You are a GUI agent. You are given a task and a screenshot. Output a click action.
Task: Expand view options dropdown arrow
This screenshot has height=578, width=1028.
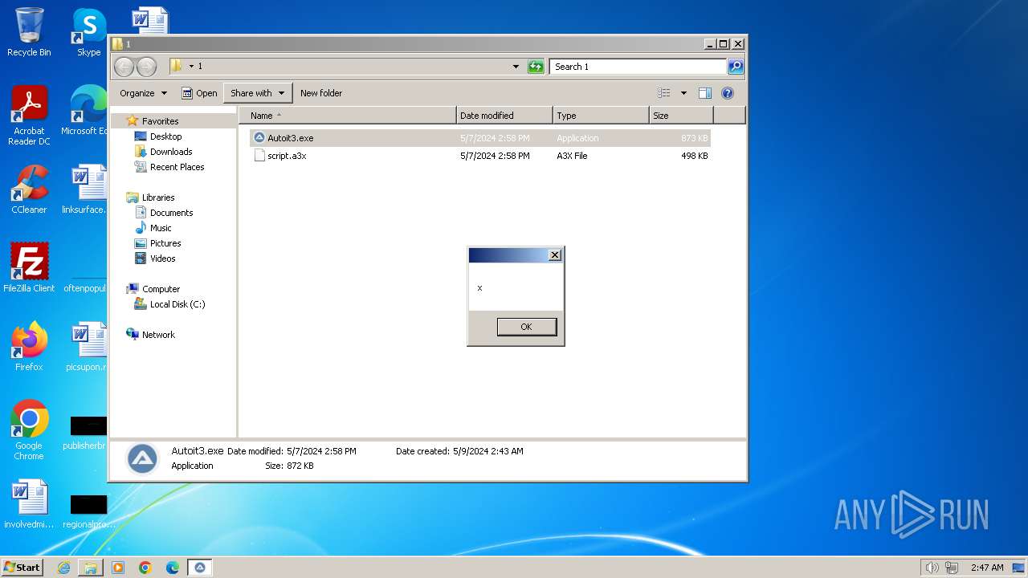(683, 93)
